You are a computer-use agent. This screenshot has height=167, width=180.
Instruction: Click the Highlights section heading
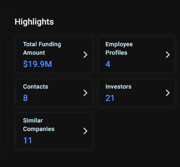(x=34, y=22)
